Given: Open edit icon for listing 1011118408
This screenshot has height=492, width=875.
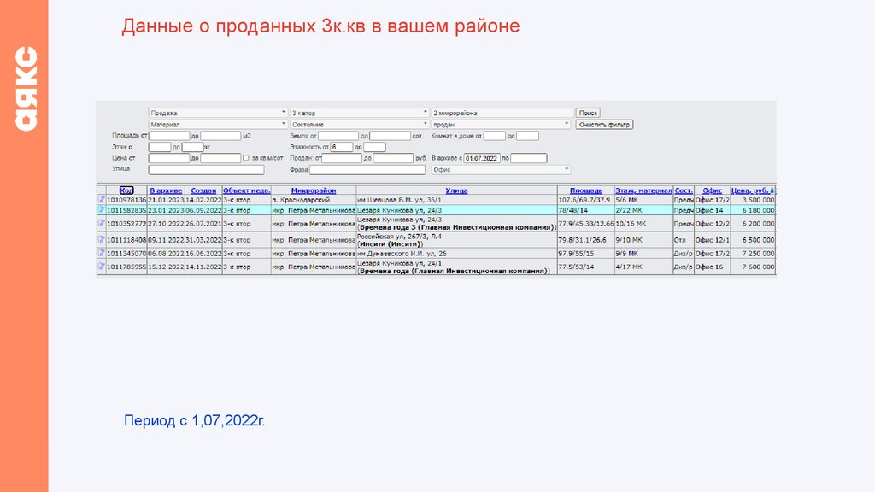Looking at the screenshot, I should coord(102,239).
